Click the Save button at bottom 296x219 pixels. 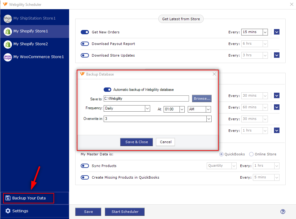88,212
